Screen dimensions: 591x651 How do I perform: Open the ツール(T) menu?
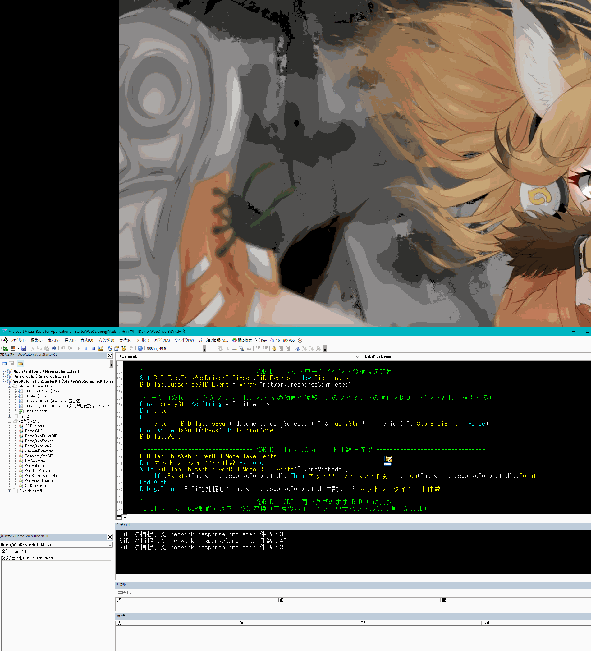point(142,340)
